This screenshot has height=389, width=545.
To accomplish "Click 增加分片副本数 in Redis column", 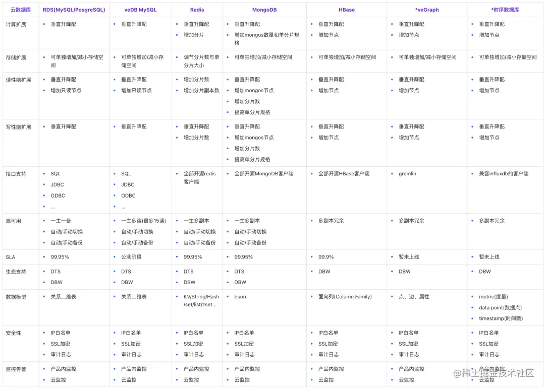I will [x=201, y=90].
